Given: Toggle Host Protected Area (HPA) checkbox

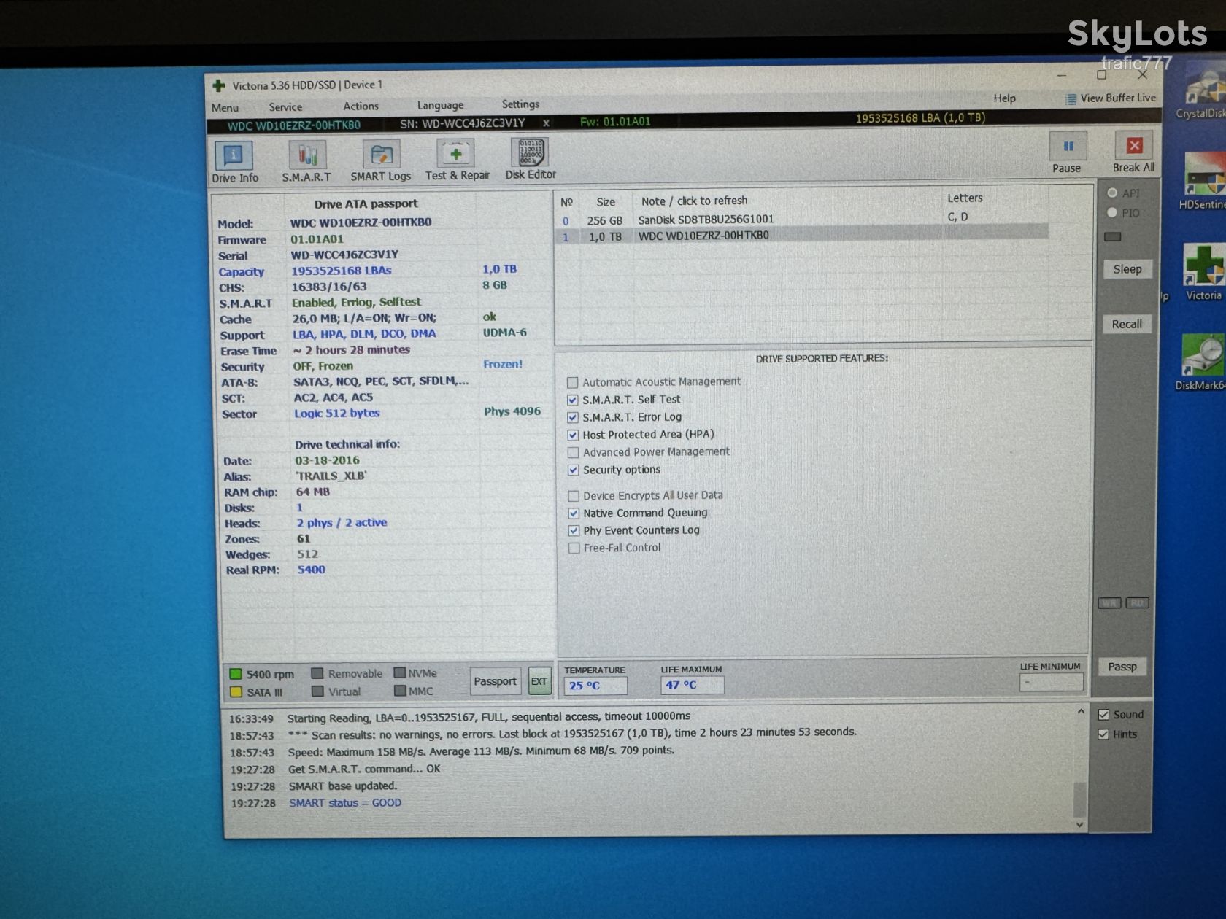Looking at the screenshot, I should point(573,435).
